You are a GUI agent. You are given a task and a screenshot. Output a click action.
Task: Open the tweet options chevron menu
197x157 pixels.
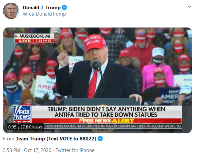189,7
